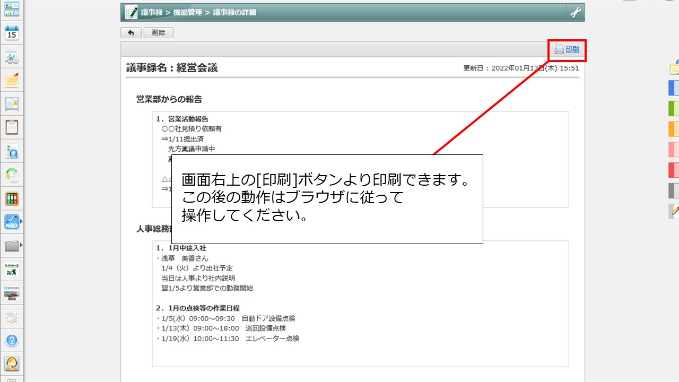Viewport: 679px width, 382px height.
Task: Open the colored binders icon in sidebar
Action: (12, 198)
